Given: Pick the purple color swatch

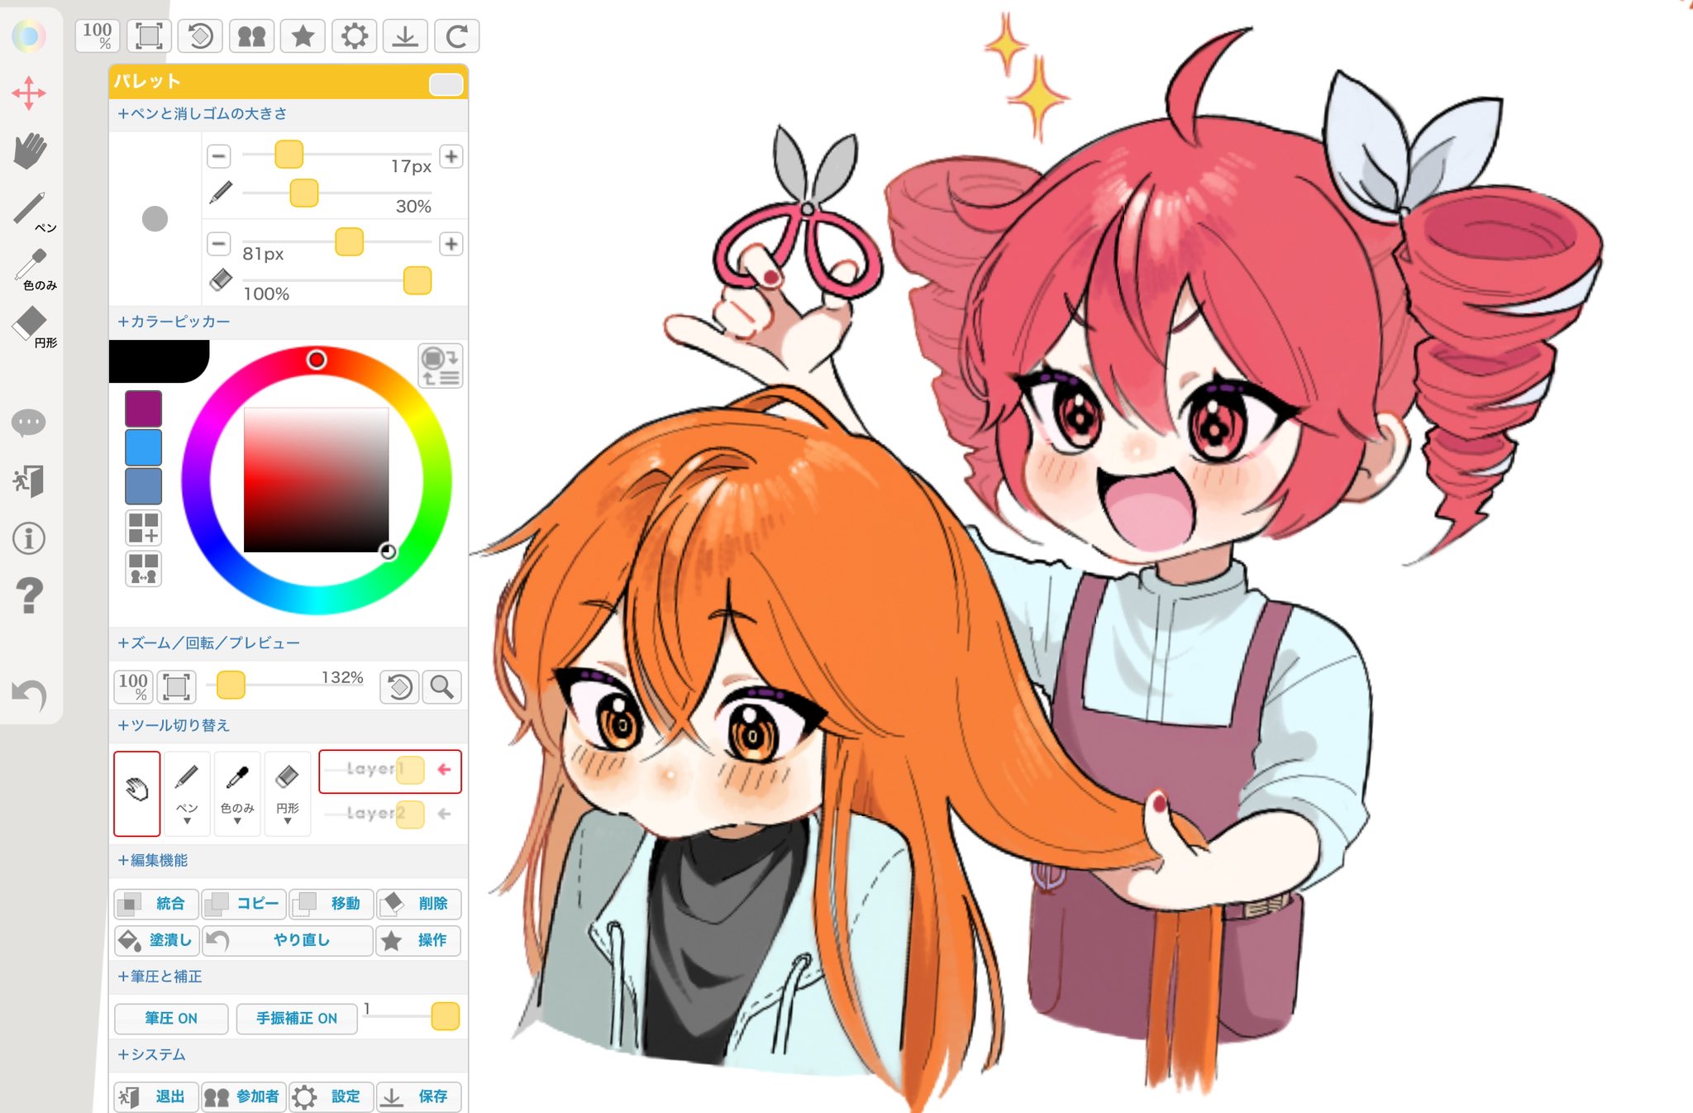Looking at the screenshot, I should (x=143, y=408).
